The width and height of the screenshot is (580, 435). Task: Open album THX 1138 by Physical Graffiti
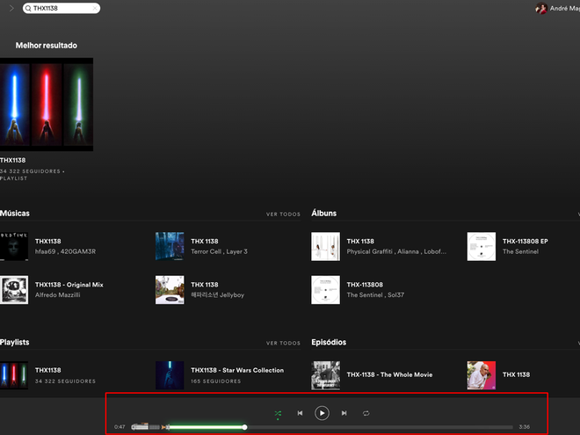pyautogui.click(x=325, y=246)
